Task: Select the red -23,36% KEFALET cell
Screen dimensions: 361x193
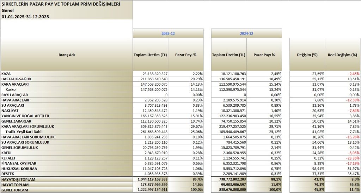Action: (351, 158)
